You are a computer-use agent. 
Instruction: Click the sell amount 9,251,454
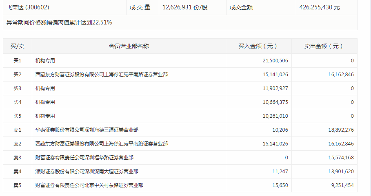click(342, 185)
